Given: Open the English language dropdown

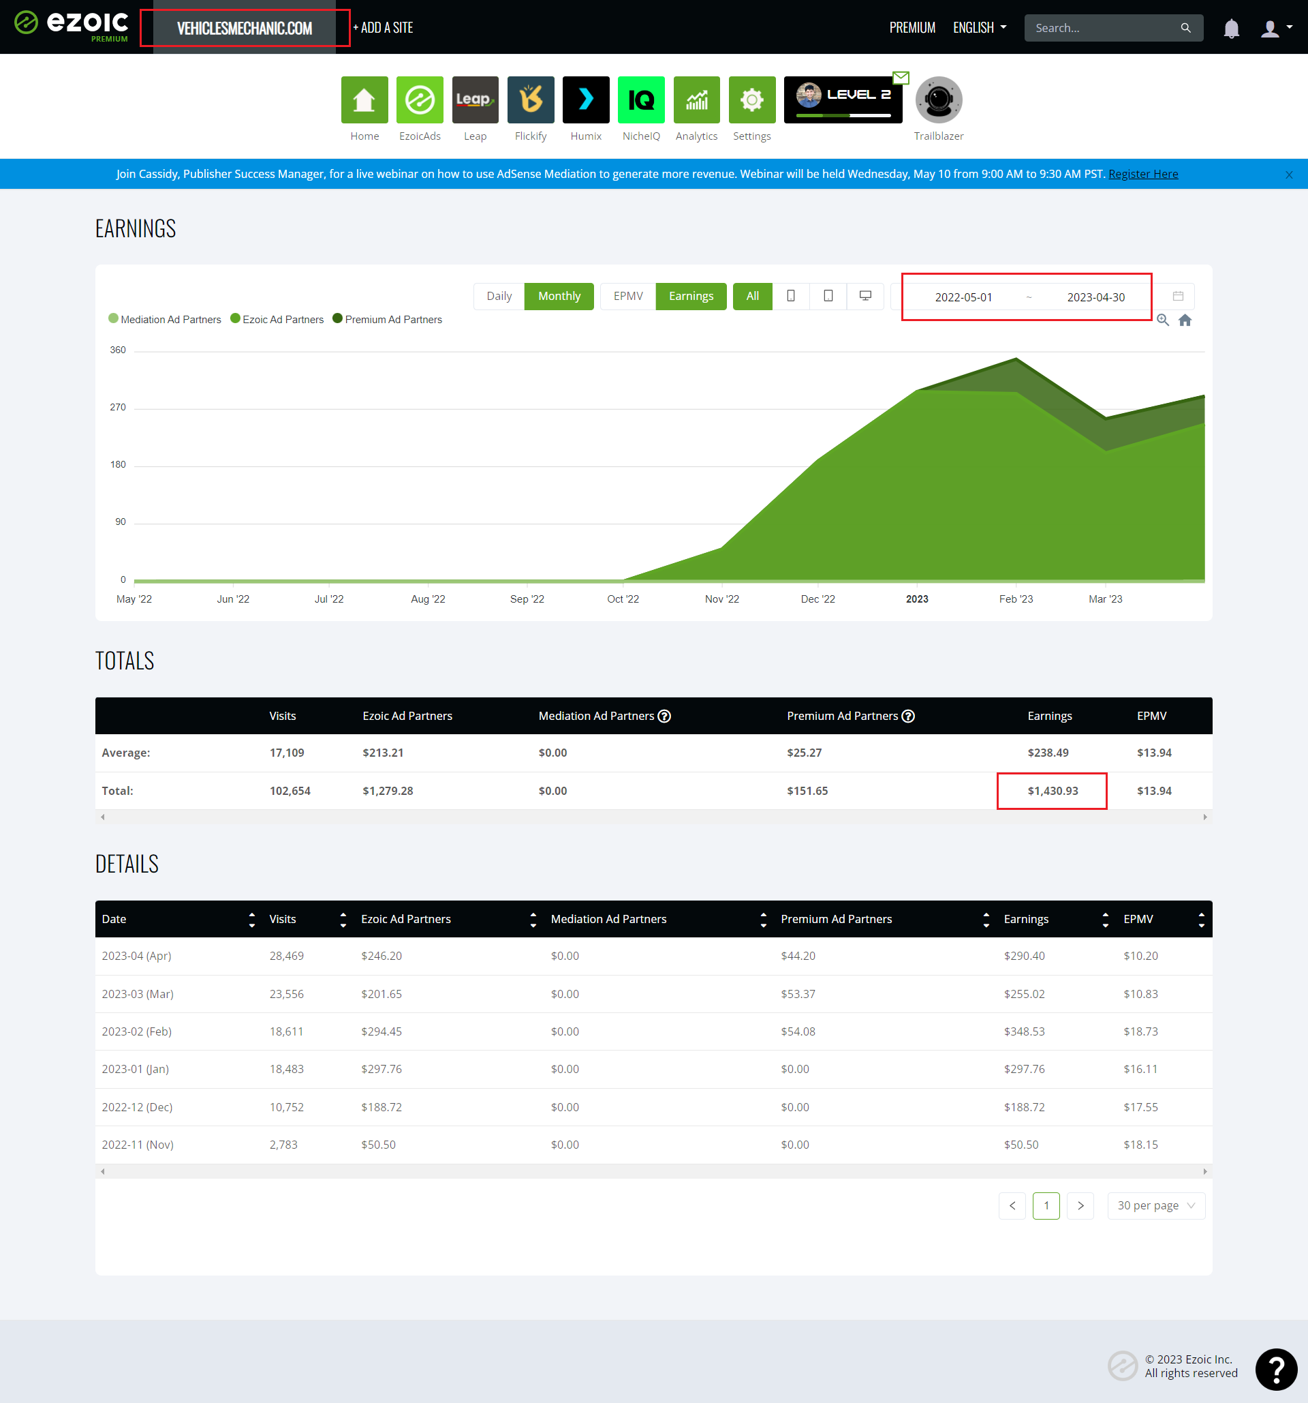Looking at the screenshot, I should (x=980, y=28).
